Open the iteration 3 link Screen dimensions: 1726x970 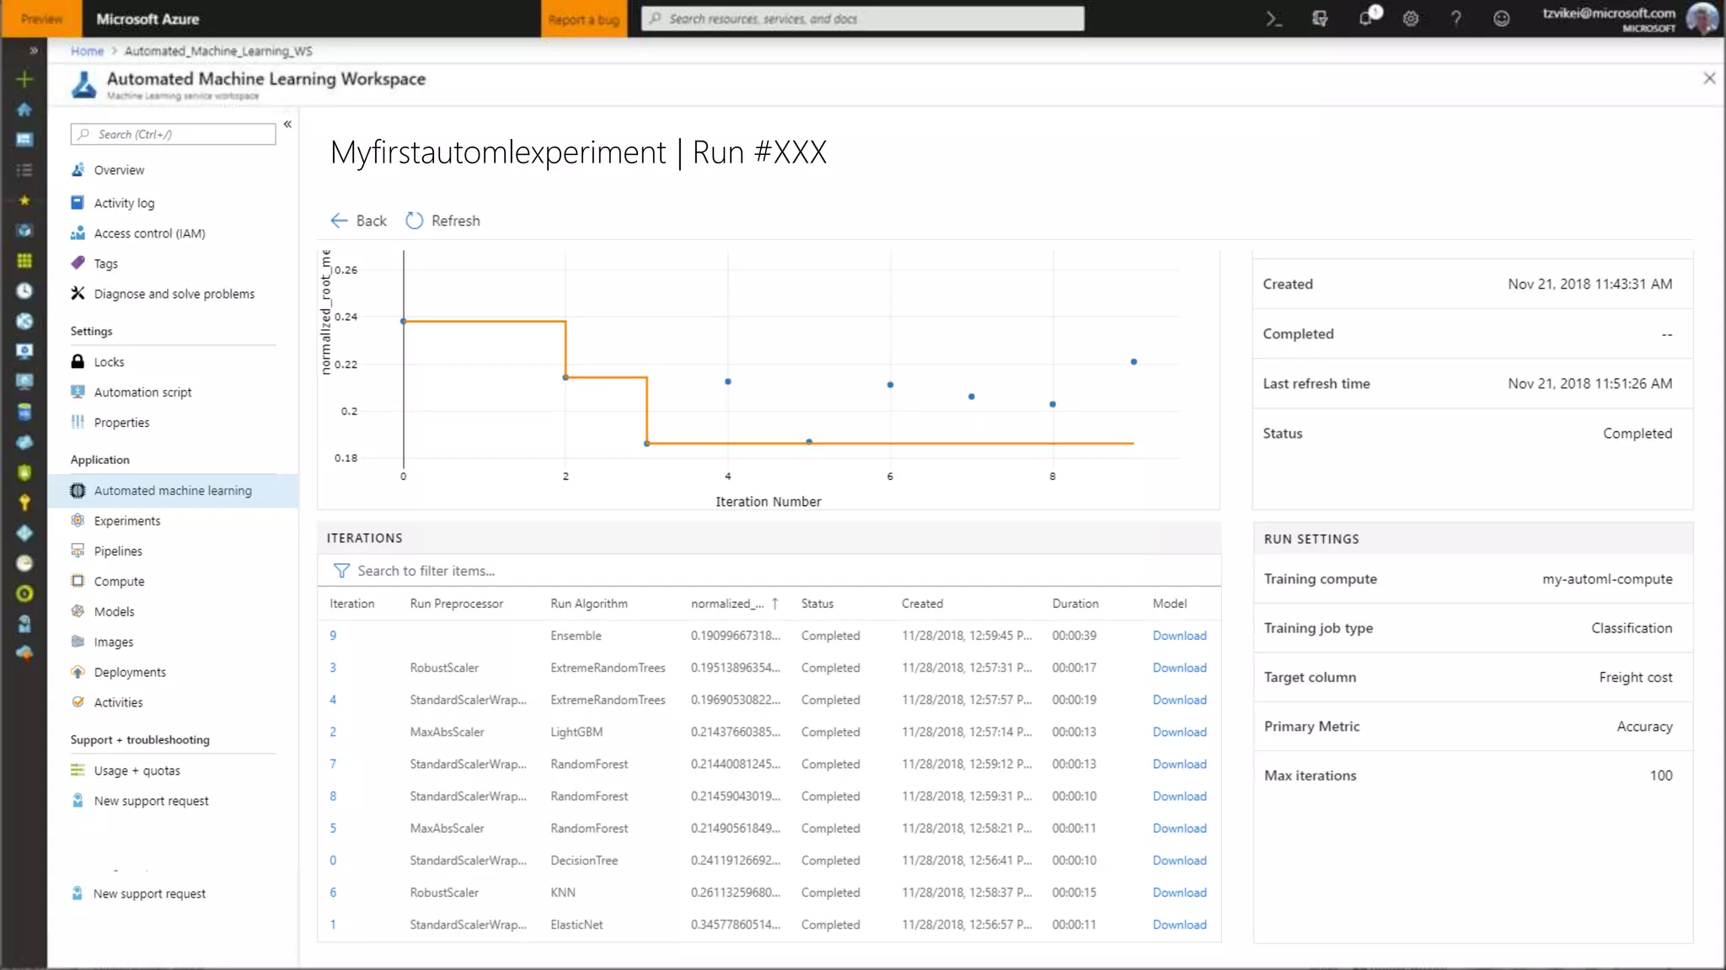pos(333,668)
